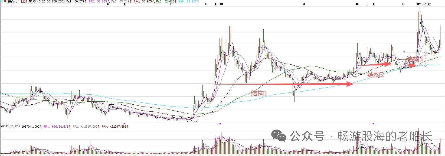Screen dimensions: 445x156
Task: Click the 48.95 high price label
Action: tap(427, 4)
